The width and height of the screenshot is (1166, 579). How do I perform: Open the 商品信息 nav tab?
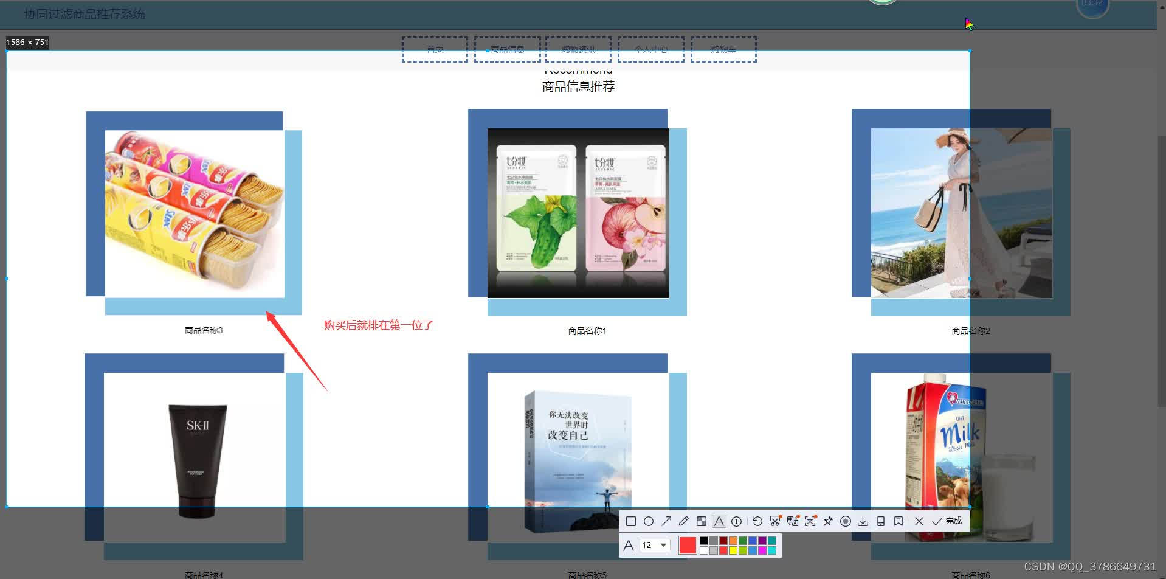coord(507,49)
